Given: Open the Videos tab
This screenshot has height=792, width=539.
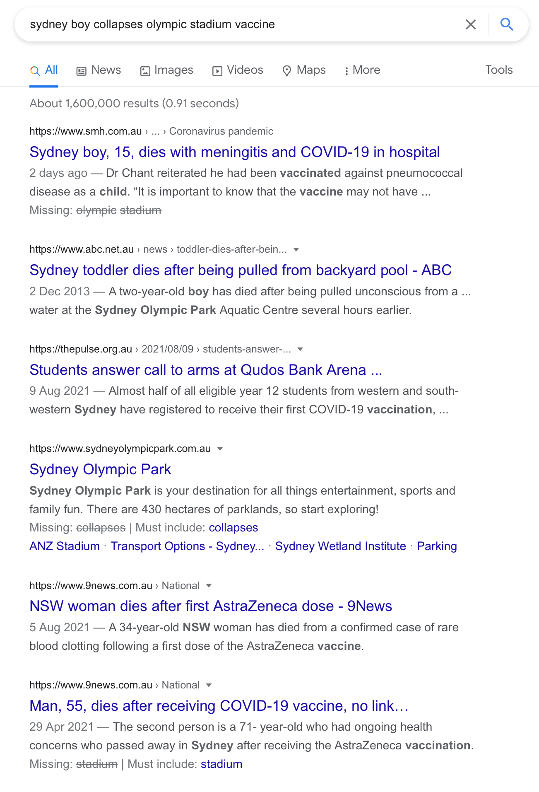Looking at the screenshot, I should [238, 70].
